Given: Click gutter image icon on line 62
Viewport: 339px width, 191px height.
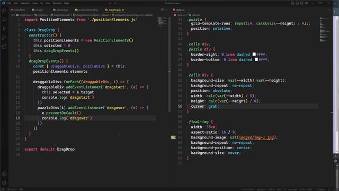Looking at the screenshot, I should pos(173,137).
